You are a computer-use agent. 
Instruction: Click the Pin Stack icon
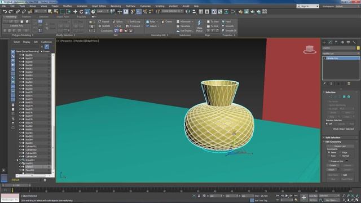tap(325, 83)
